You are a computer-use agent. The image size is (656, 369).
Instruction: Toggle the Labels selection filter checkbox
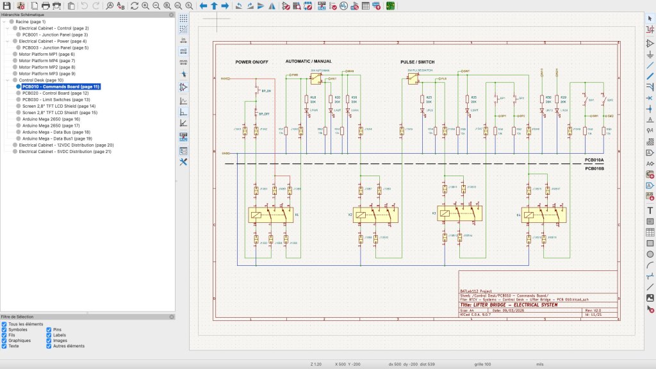pos(49,335)
